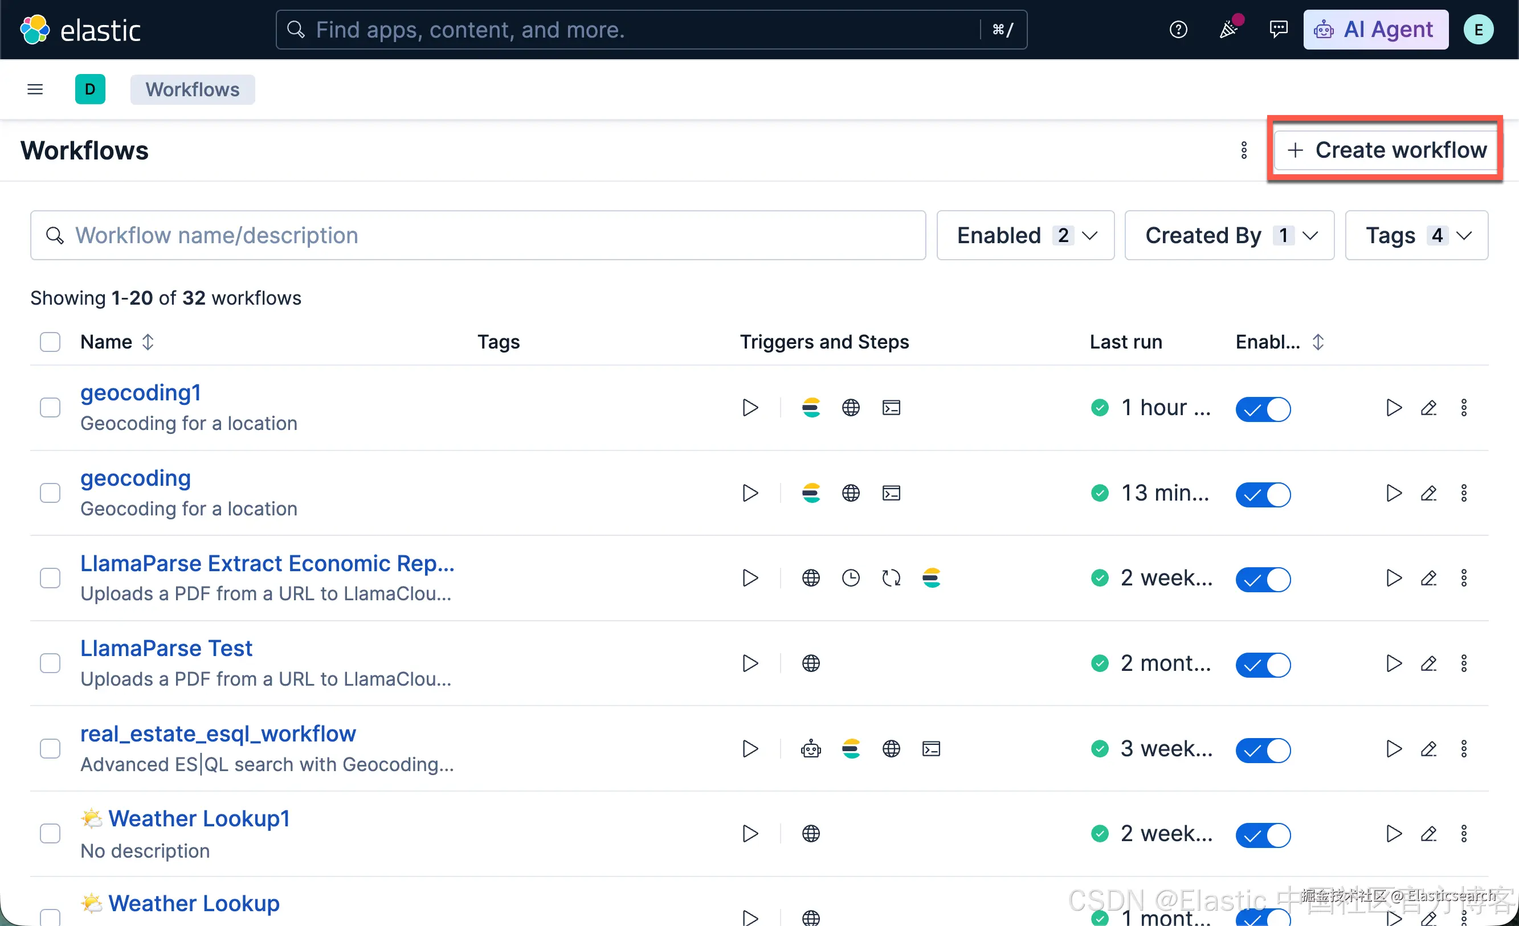
Task: Tick the checkbox for real_estate_esql_workflow
Action: tap(50, 748)
